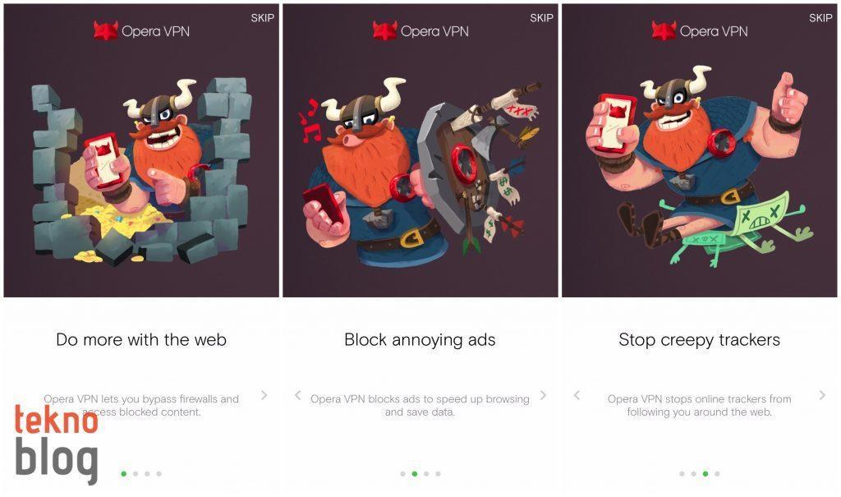Screen dimensions: 841x497
Task: Tap SKIP on the "Stop creepy trackers" screen
Action: pyautogui.click(x=820, y=18)
